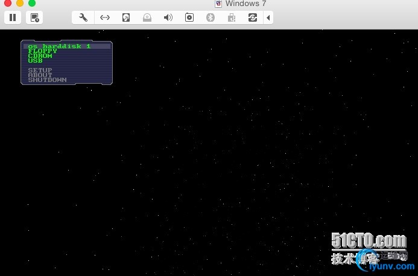Select FLOPPY boot option

(42, 51)
